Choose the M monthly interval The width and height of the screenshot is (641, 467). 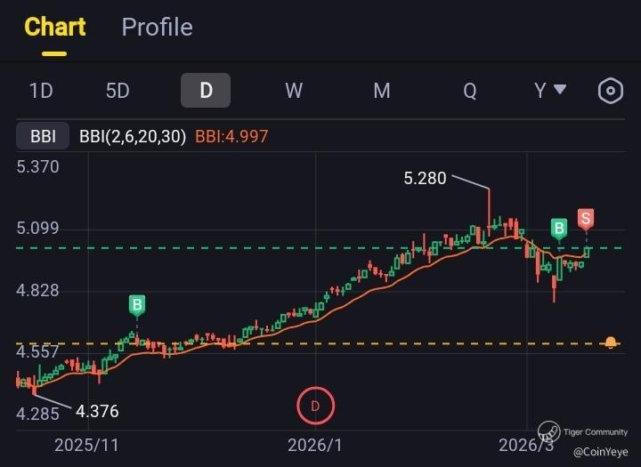click(382, 91)
